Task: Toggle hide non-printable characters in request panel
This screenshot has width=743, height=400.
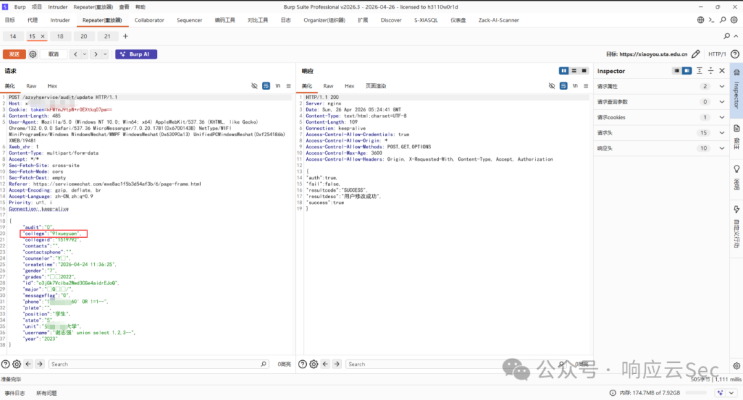Action: tap(255, 86)
